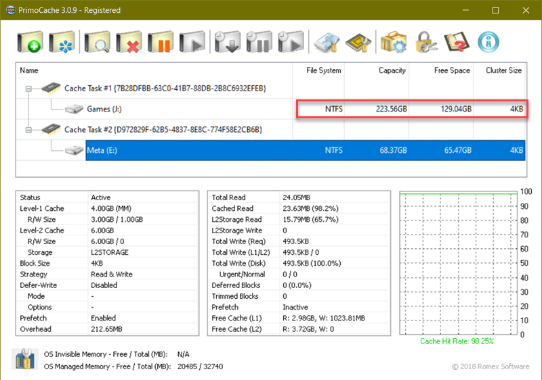Click the blue About info icon

click(488, 42)
